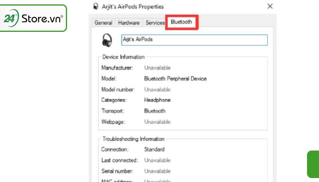This screenshot has width=319, height=182.
Task: Open the Hardware tab
Action: pos(129,23)
